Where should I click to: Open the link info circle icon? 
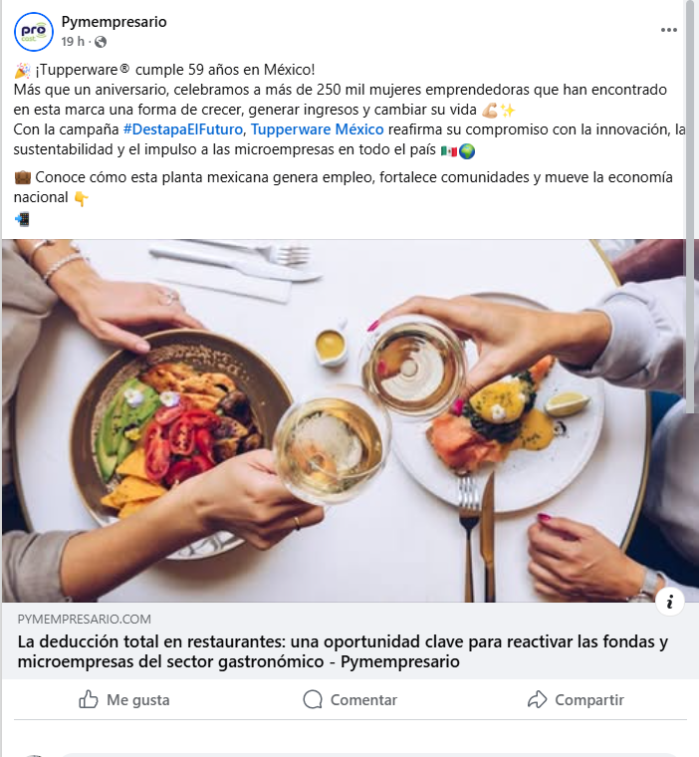click(669, 602)
